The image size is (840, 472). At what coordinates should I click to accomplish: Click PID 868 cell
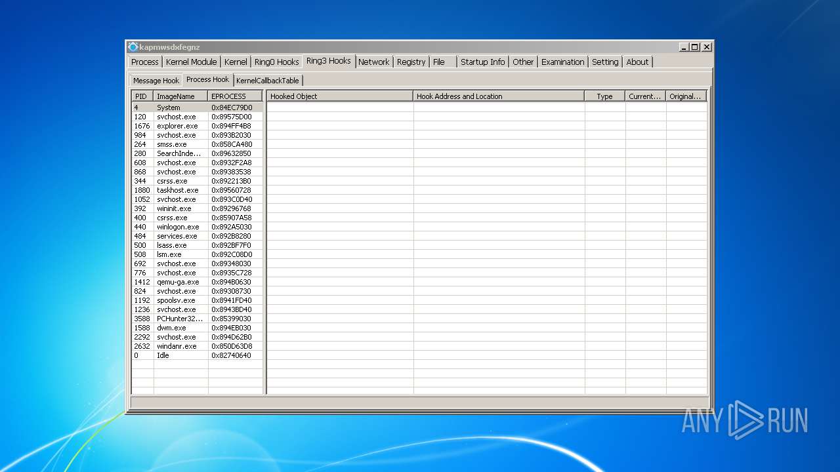click(140, 172)
